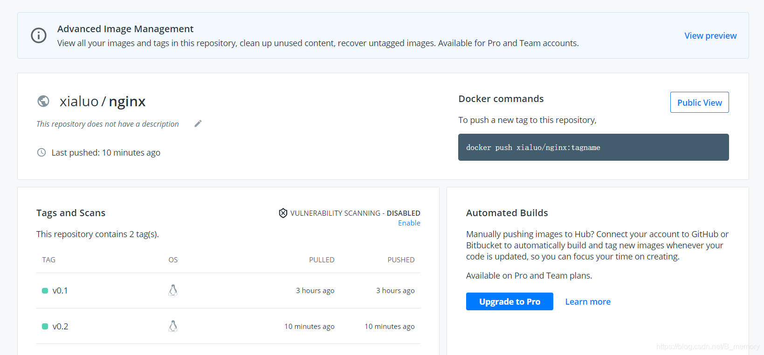Click the Tags and Scans heading
Image resolution: width=764 pixels, height=355 pixels.
71,213
